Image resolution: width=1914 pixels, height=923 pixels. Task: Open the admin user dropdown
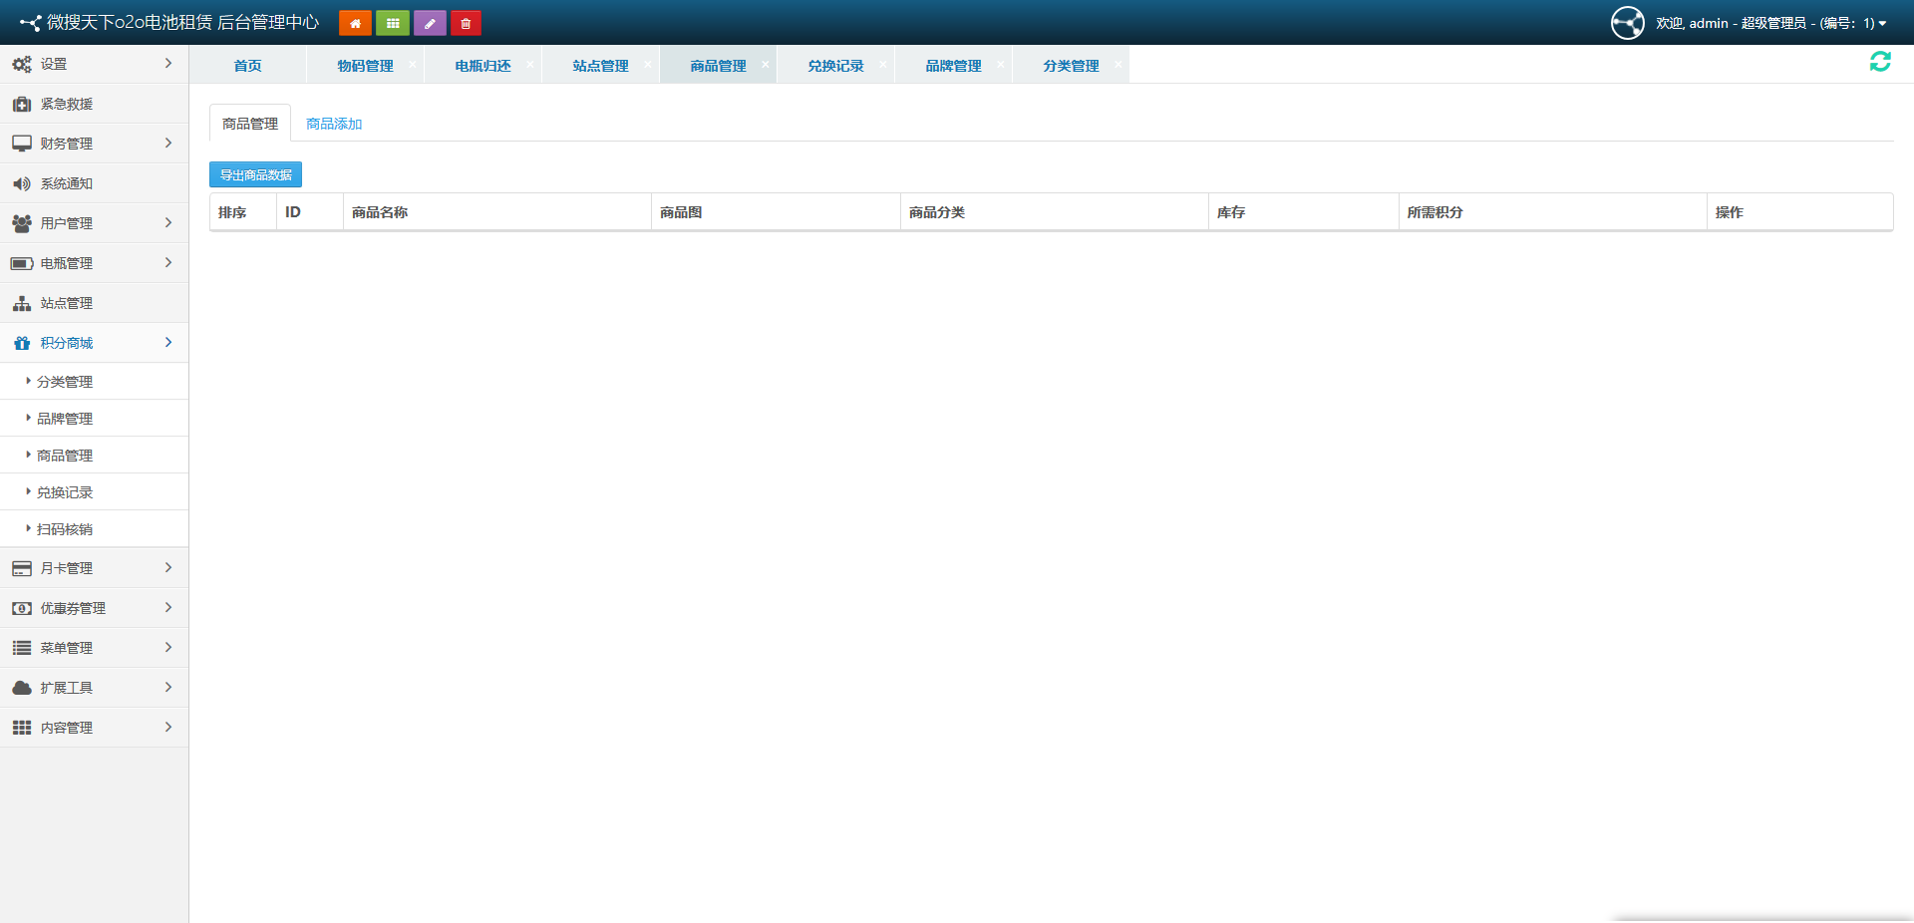[1770, 23]
